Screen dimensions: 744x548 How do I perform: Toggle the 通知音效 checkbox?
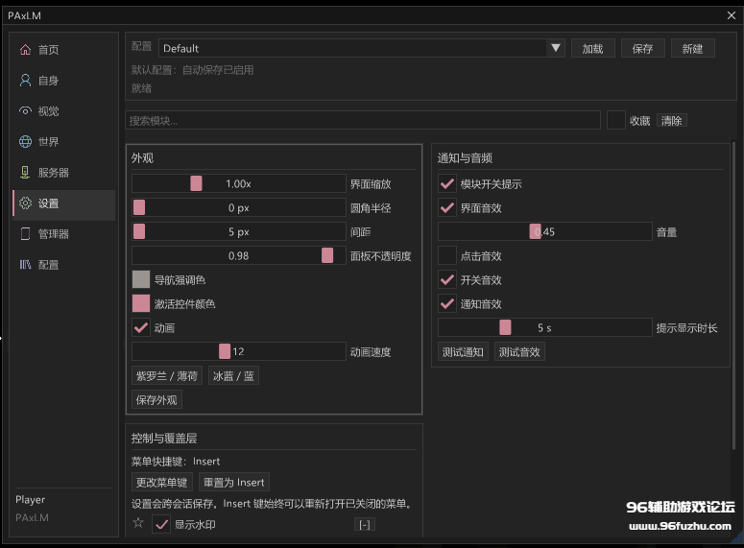[x=447, y=303]
